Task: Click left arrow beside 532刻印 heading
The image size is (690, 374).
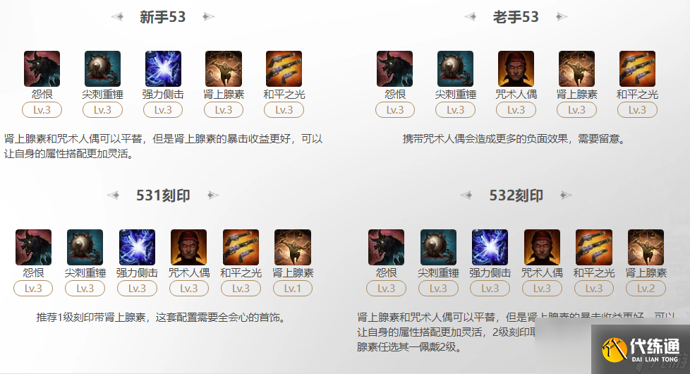Action: coord(466,195)
